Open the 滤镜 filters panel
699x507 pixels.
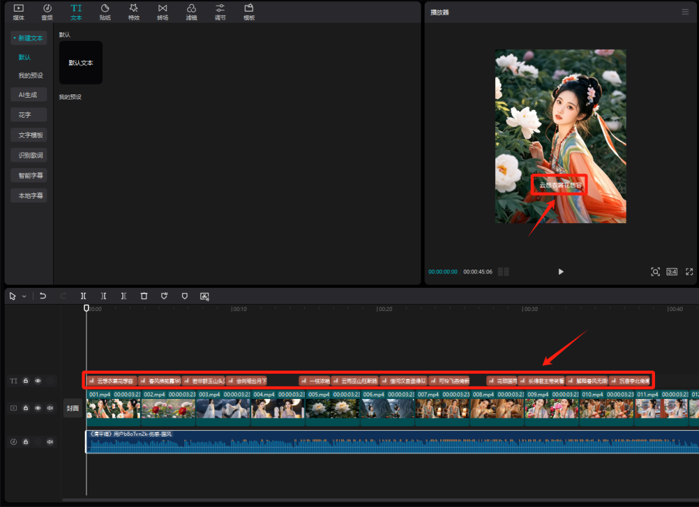click(x=192, y=12)
